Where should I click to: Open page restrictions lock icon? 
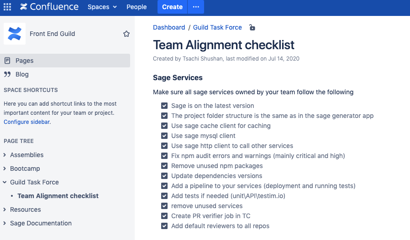[x=252, y=27]
